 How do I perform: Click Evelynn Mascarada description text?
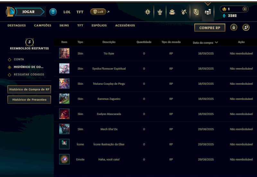(109, 114)
